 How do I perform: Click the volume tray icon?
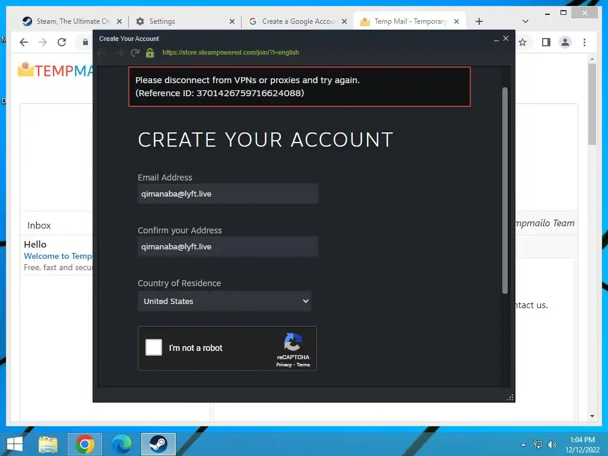click(x=552, y=445)
